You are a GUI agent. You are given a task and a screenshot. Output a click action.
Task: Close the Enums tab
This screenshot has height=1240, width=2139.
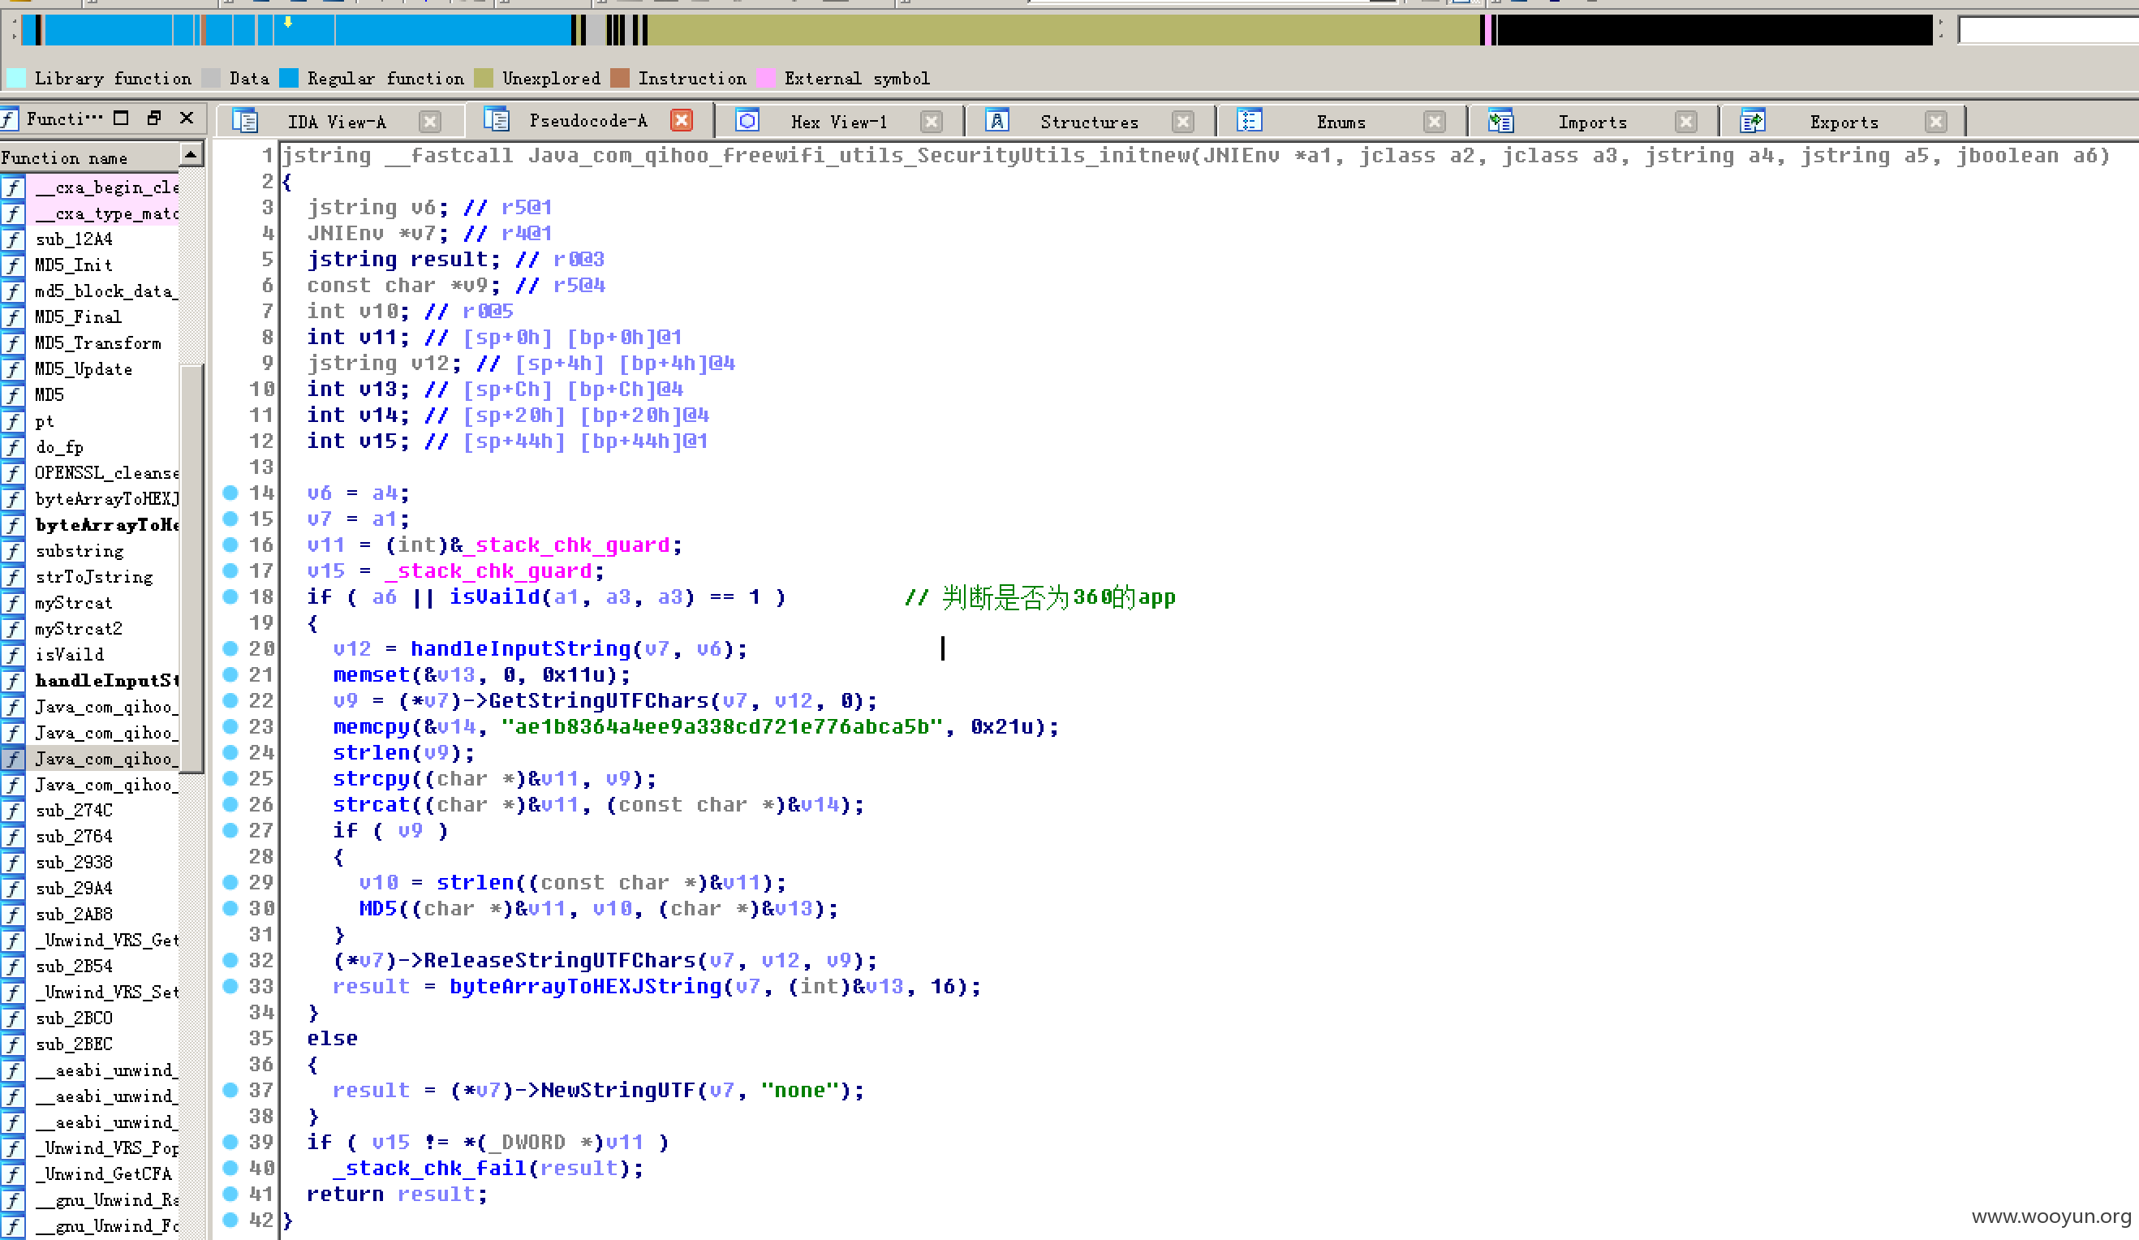1435,122
